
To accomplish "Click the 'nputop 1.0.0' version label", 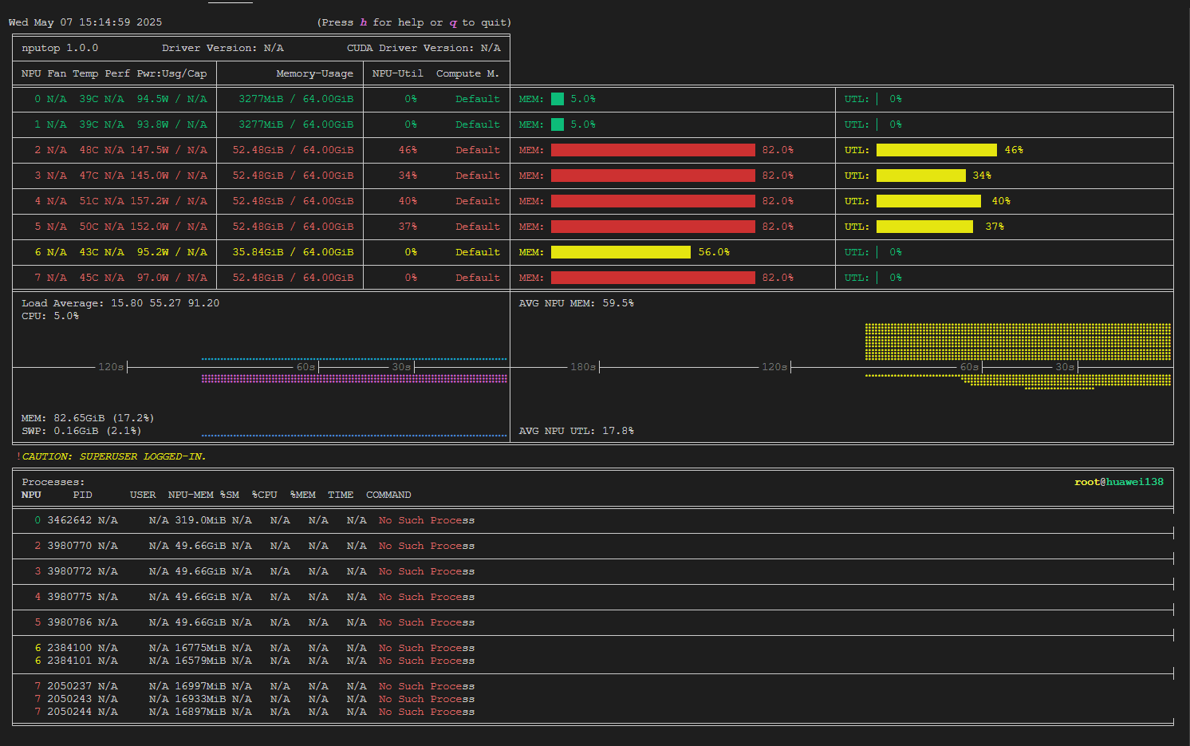I will (60, 48).
